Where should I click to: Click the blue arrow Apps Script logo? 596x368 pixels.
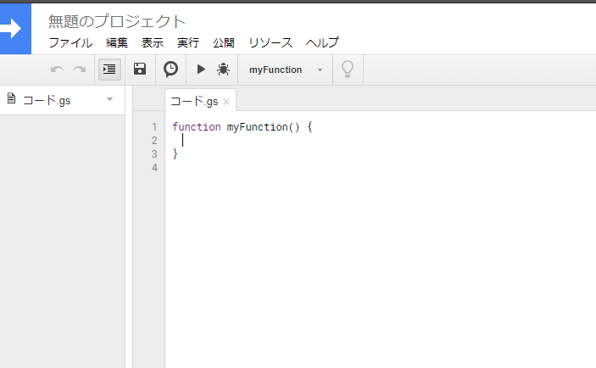point(15,29)
